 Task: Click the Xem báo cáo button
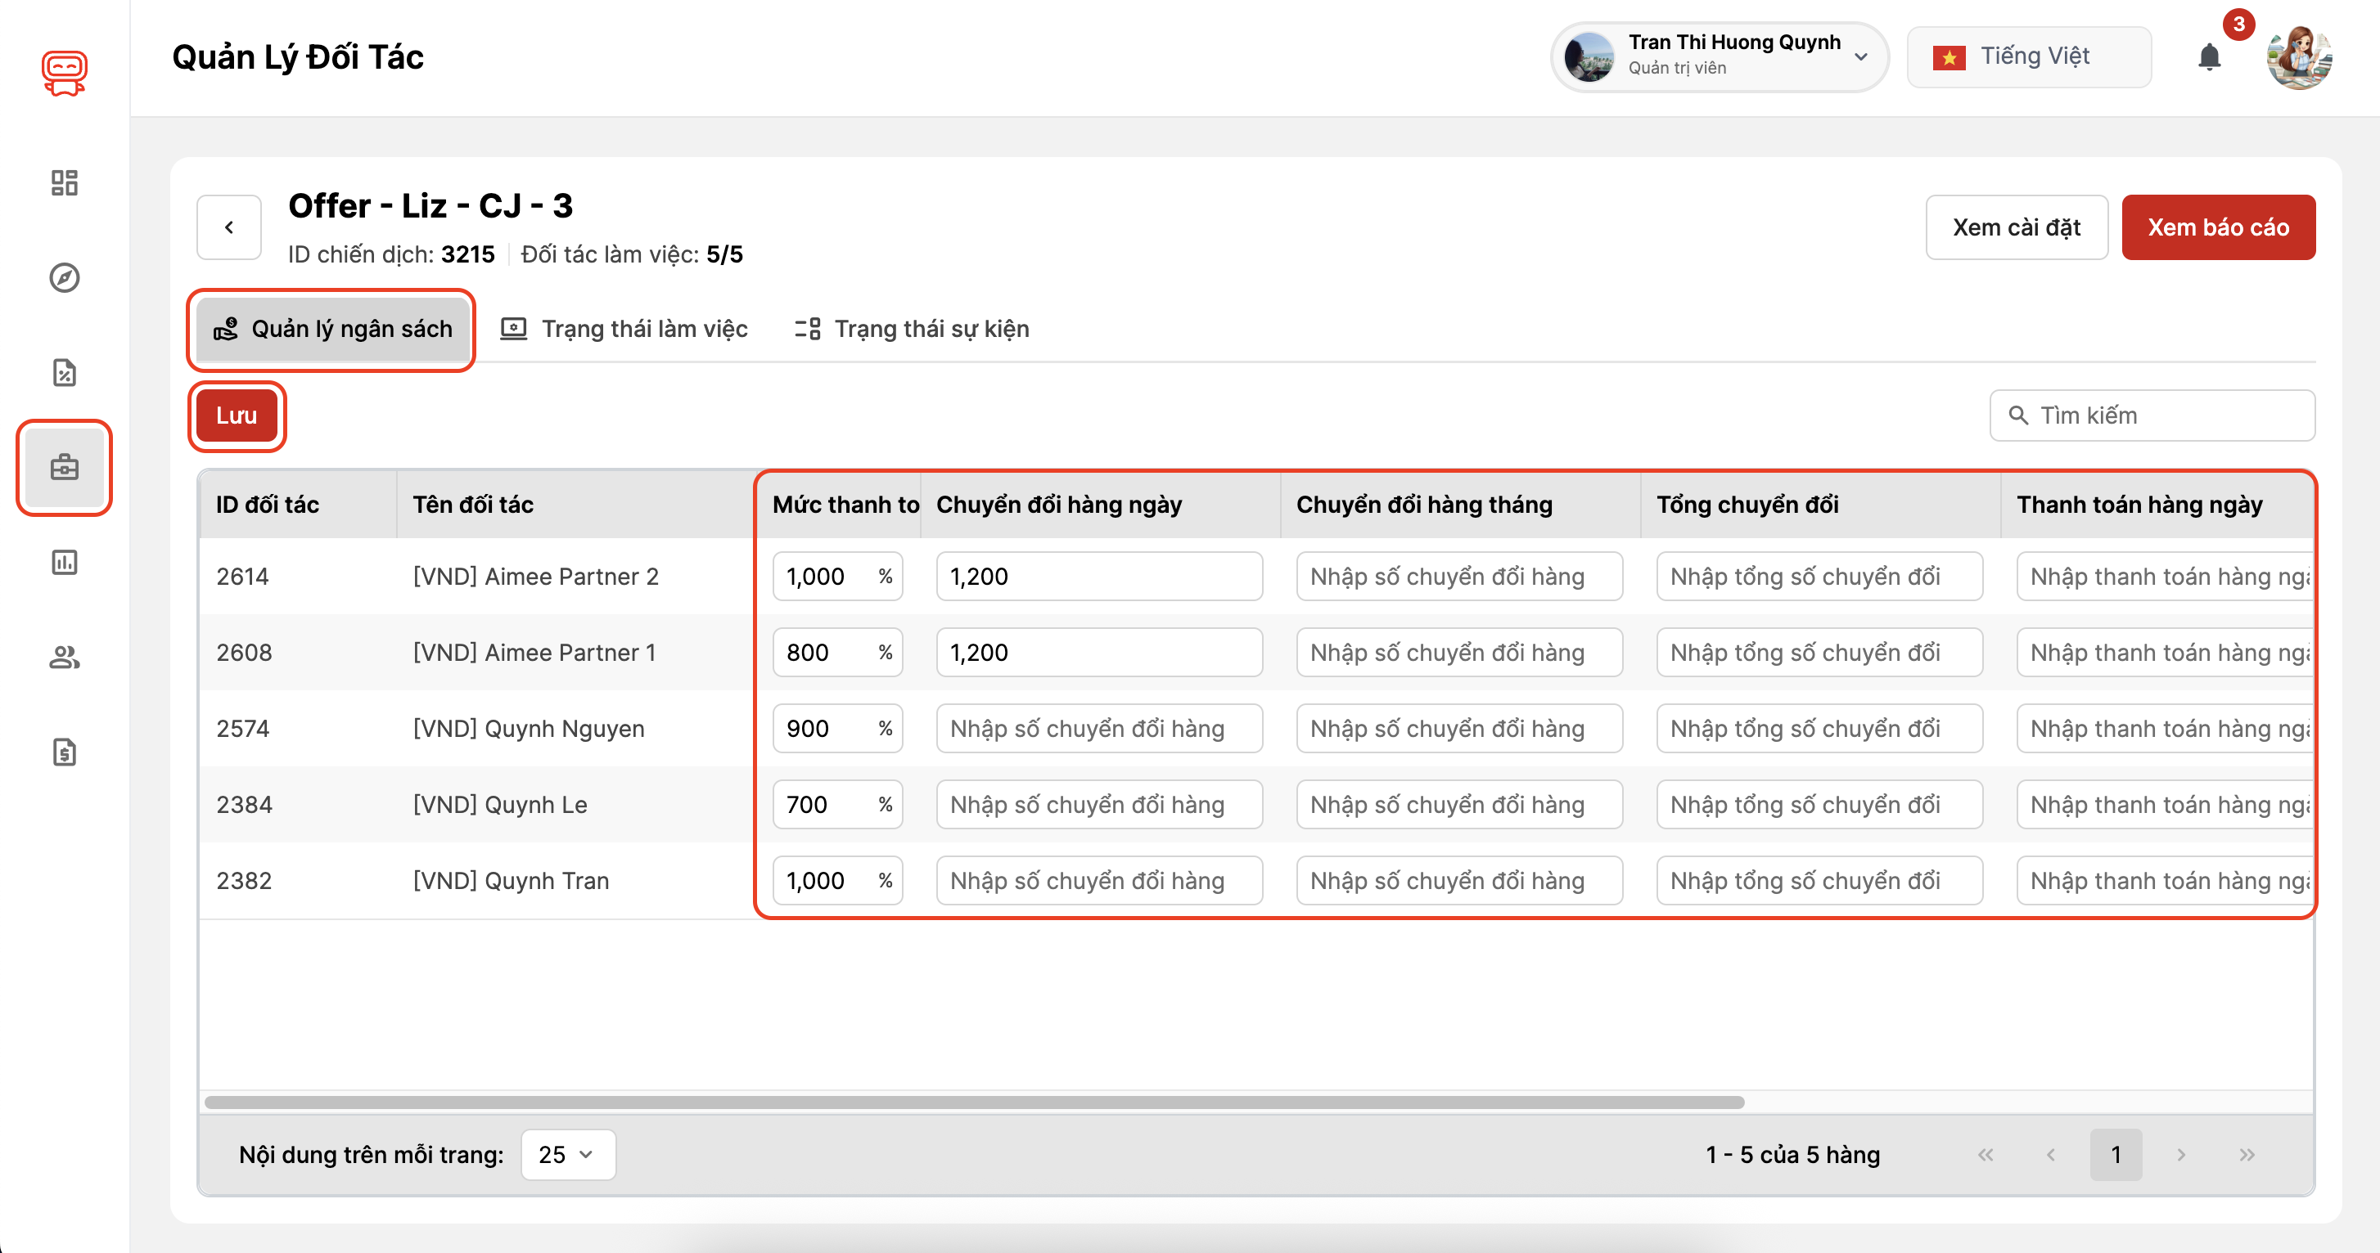(2217, 227)
